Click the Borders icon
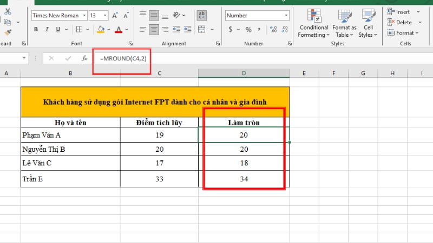The image size is (433, 243). 79,30
